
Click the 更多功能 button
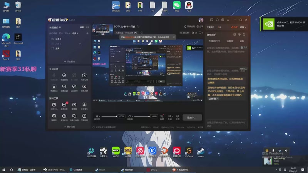69,126
